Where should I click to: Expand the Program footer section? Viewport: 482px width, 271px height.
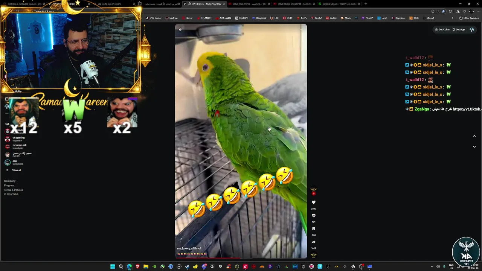9,186
